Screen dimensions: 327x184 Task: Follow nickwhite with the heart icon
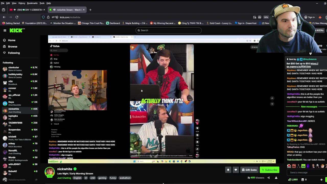coord(236,170)
